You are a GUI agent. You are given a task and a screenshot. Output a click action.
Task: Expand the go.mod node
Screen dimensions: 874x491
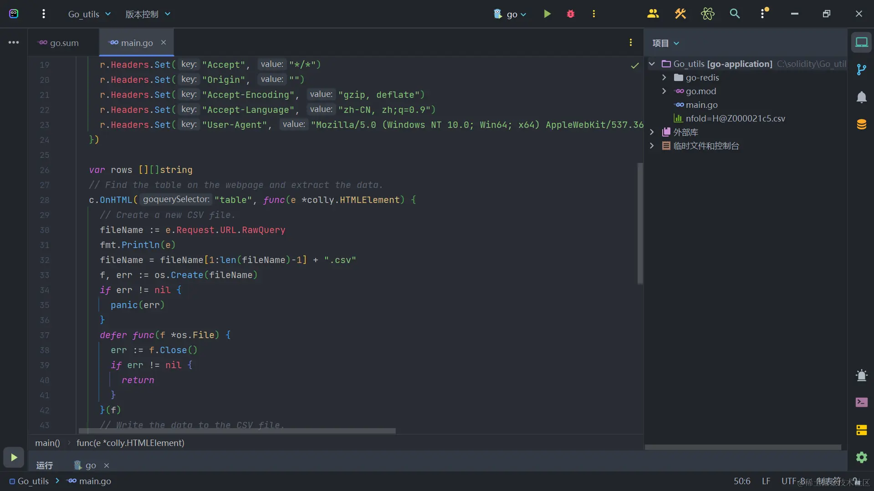point(664,91)
